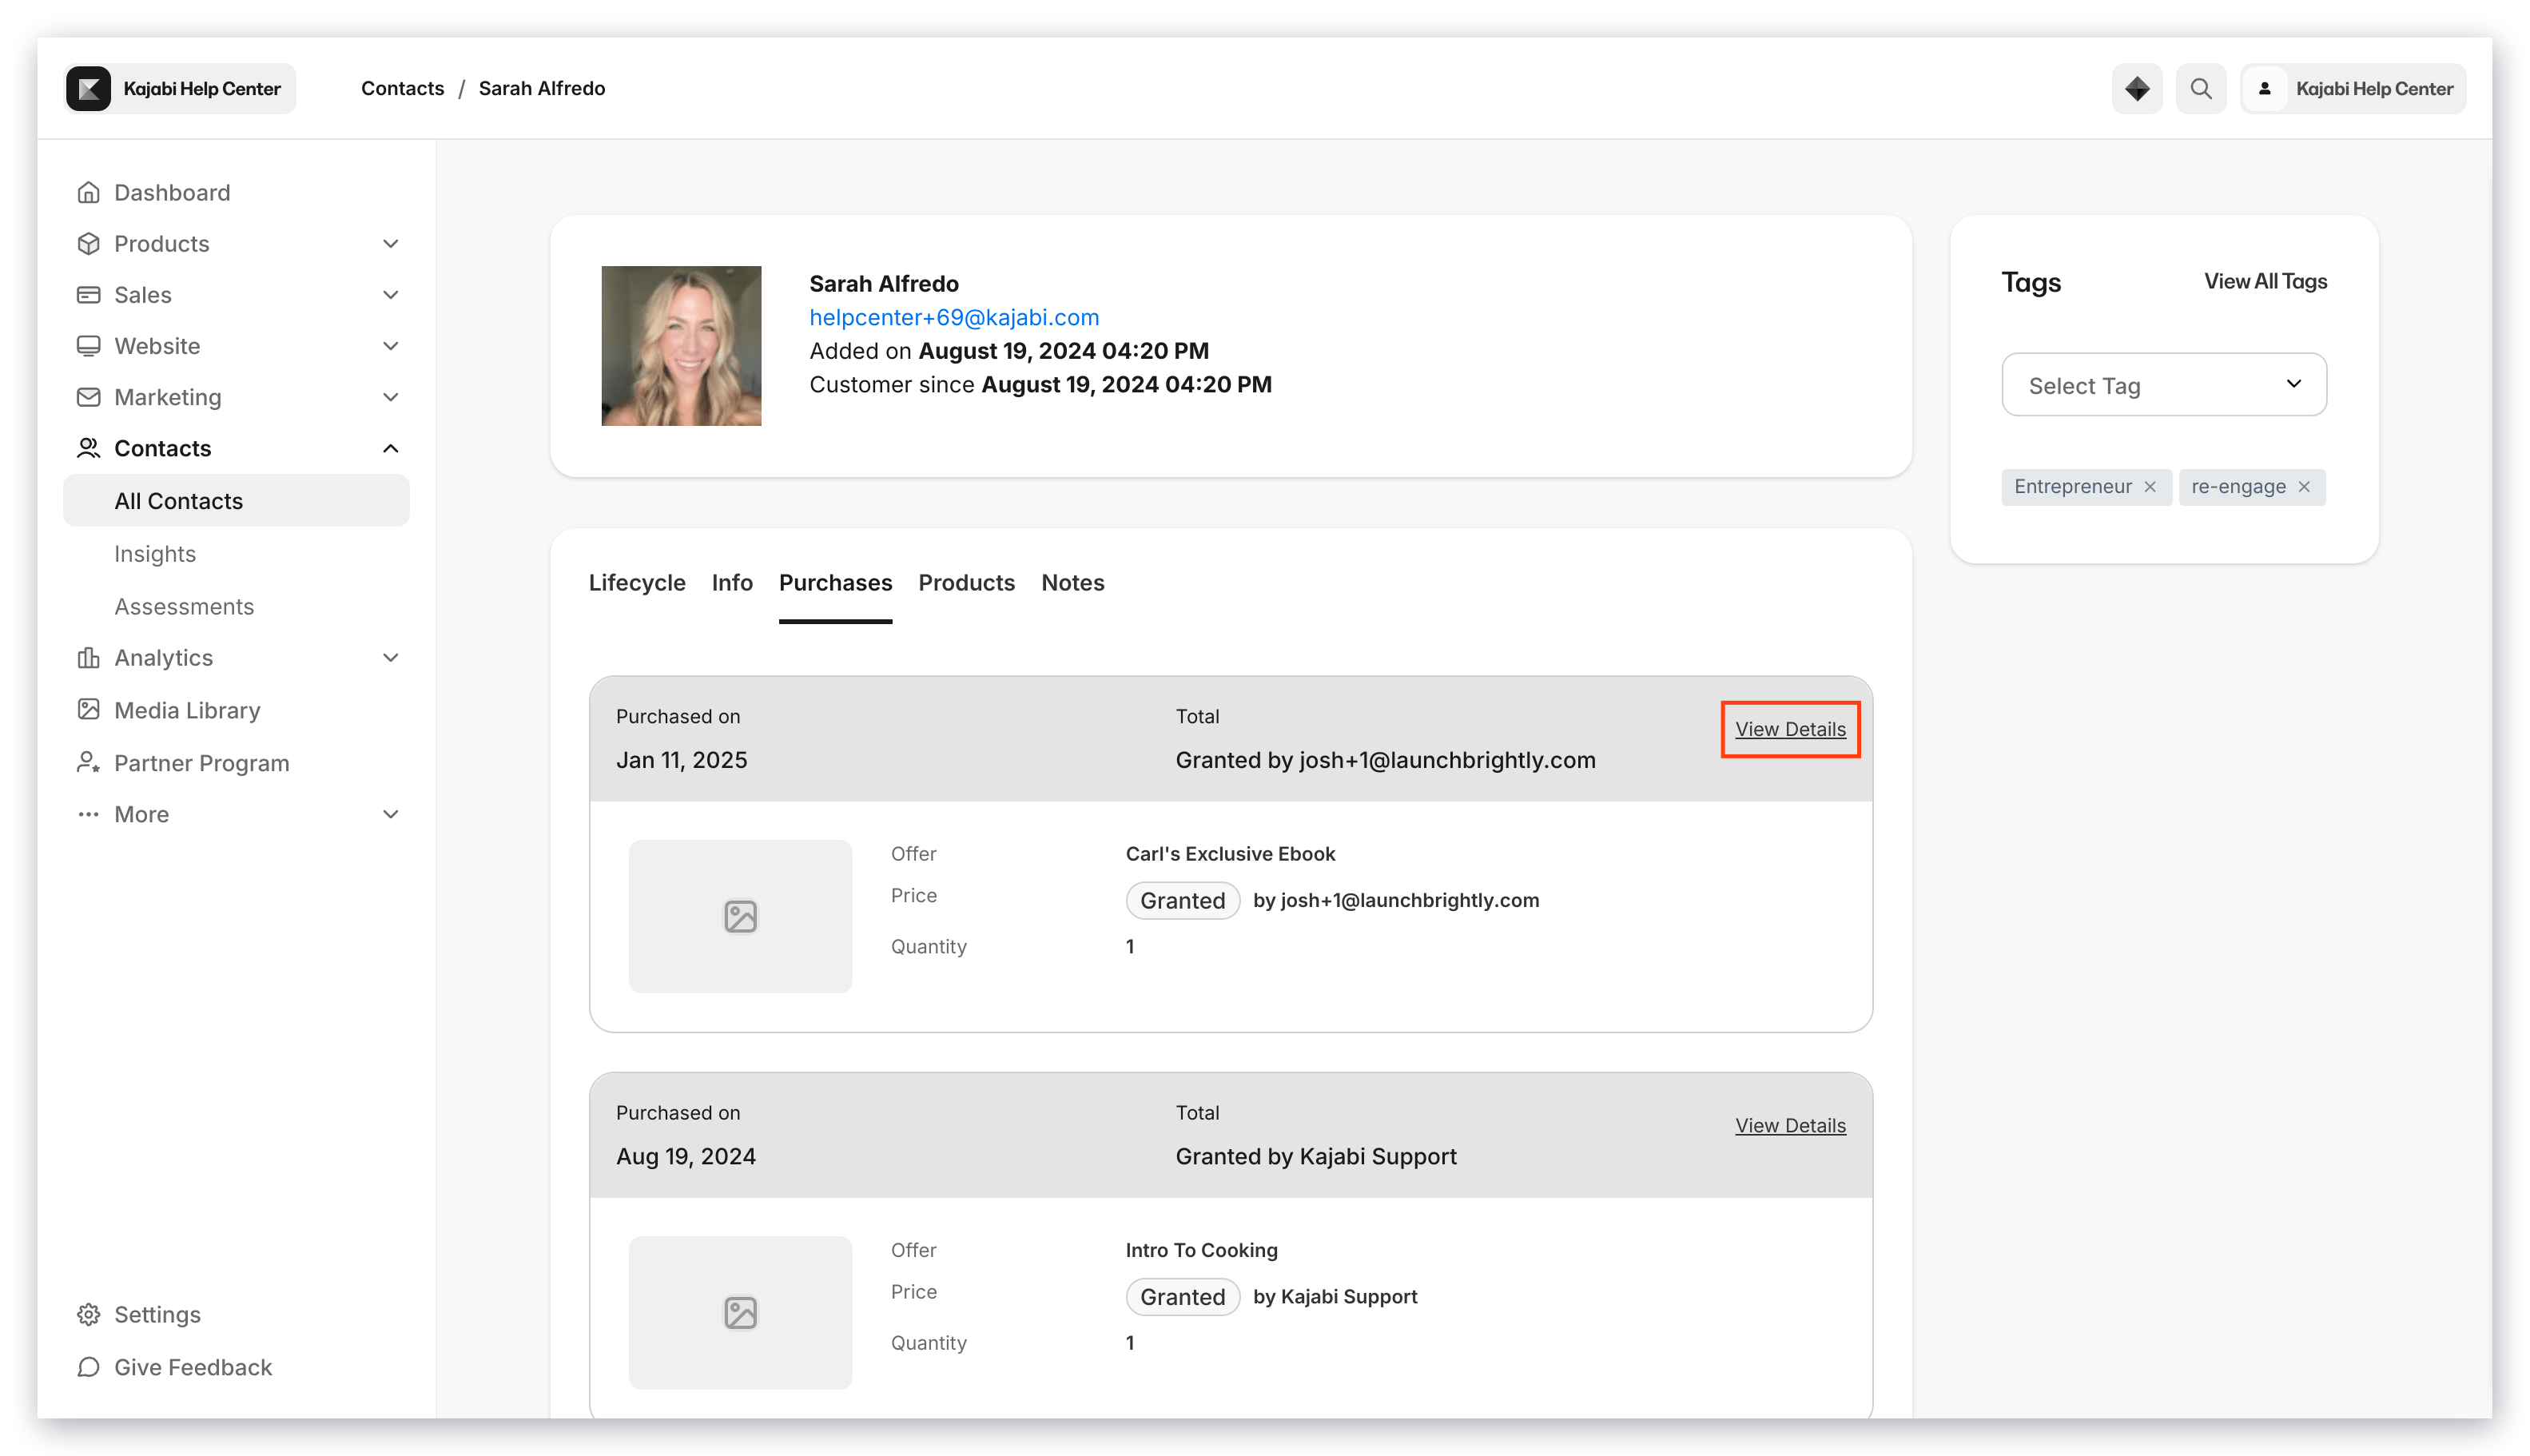Viewport: 2530px width, 1456px height.
Task: Expand the Analytics sidebar section
Action: tap(390, 657)
